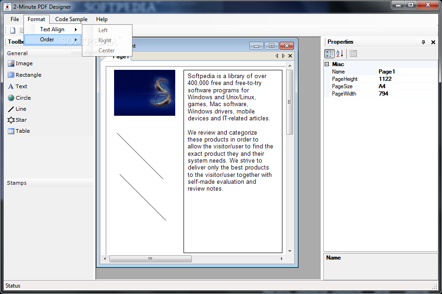Click horizontal scrollbar left arrow
This screenshot has width=442, height=294.
tap(105, 259)
